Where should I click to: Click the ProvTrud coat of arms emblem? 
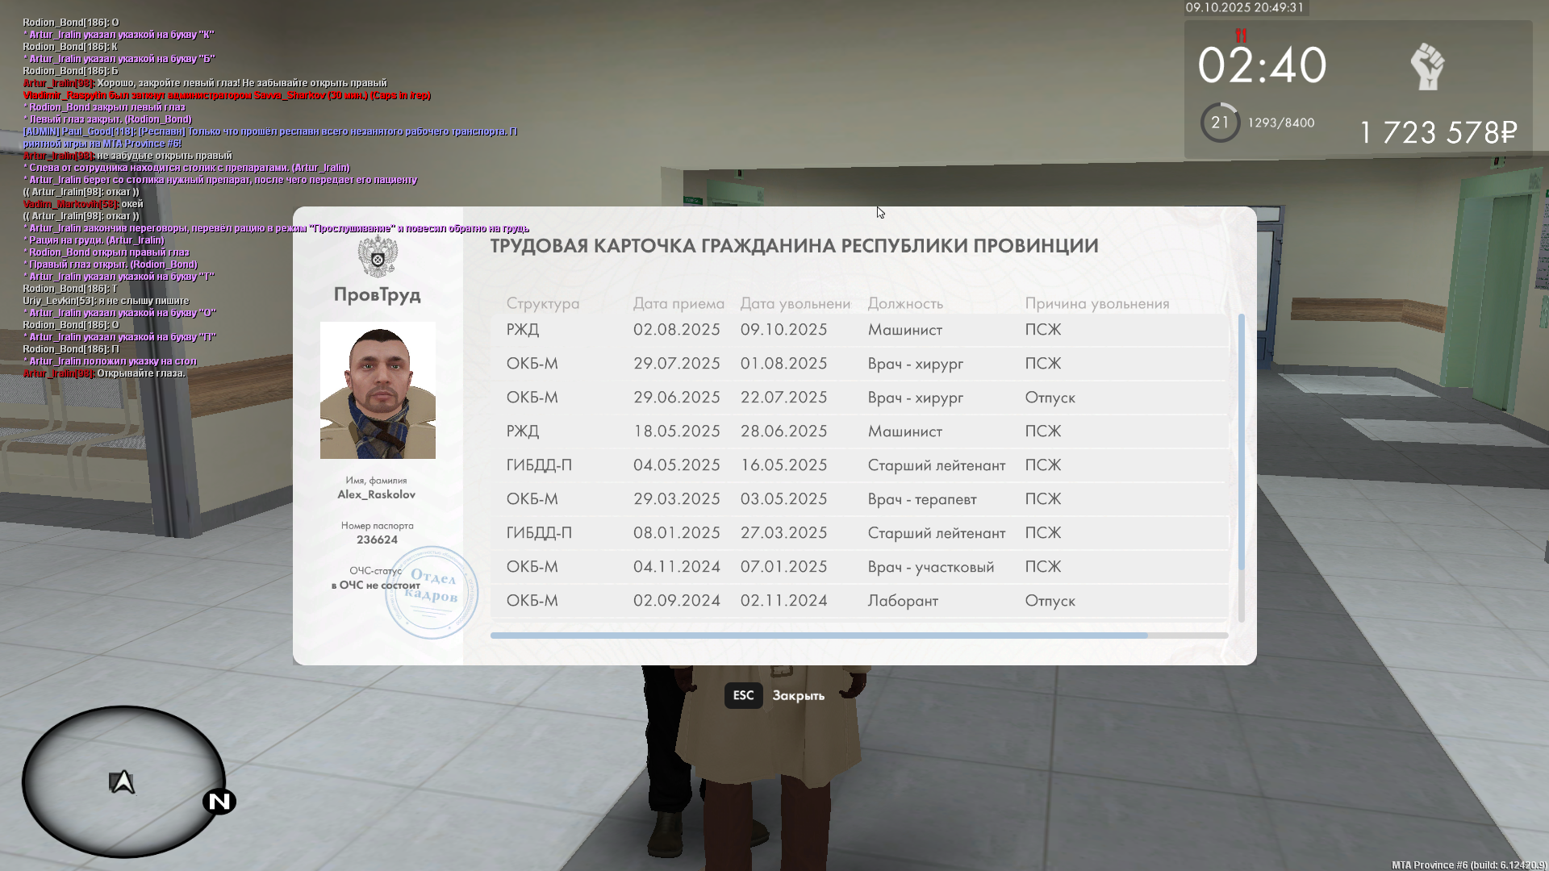(x=377, y=258)
